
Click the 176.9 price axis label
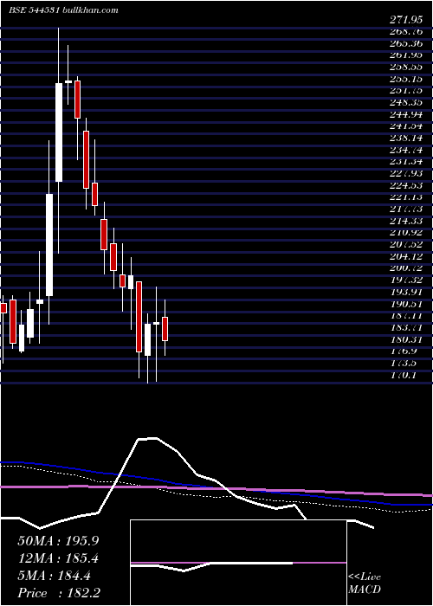(x=403, y=351)
